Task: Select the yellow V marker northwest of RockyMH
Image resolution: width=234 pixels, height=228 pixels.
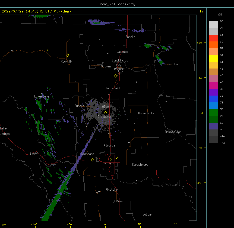Action: pyautogui.click(x=48, y=50)
